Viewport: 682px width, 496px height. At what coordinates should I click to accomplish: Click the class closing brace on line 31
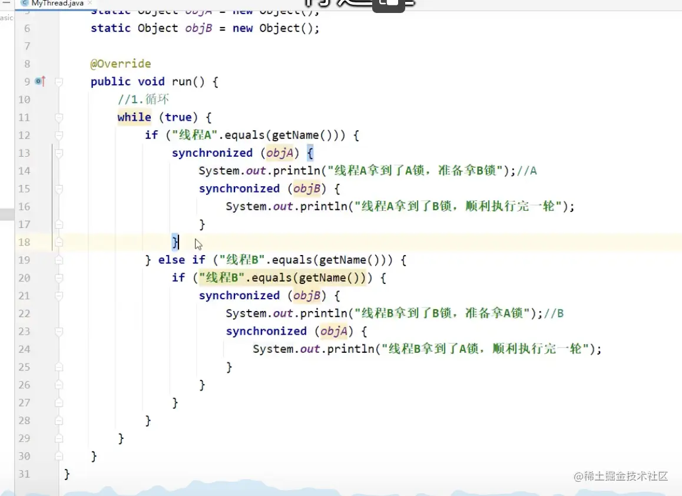[x=67, y=474]
